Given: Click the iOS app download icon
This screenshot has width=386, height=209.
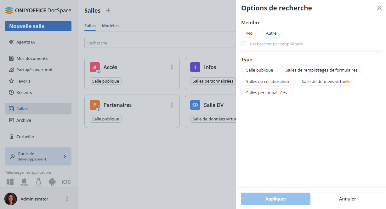Looking at the screenshot, I should (66, 182).
